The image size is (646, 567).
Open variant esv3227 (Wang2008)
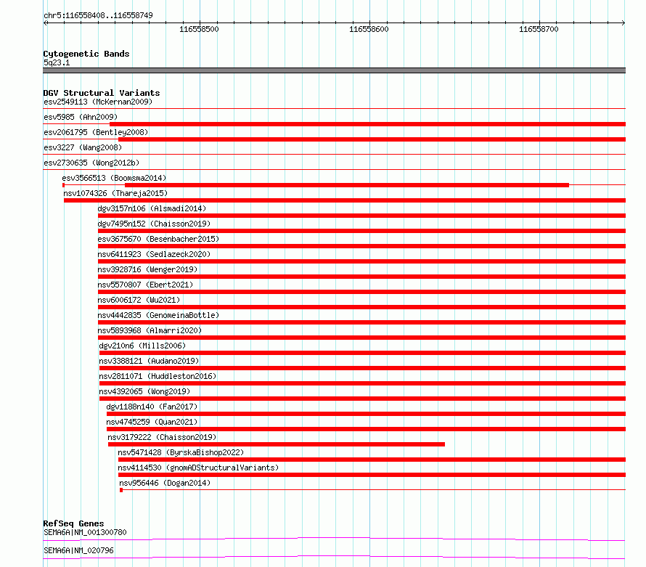click(83, 147)
